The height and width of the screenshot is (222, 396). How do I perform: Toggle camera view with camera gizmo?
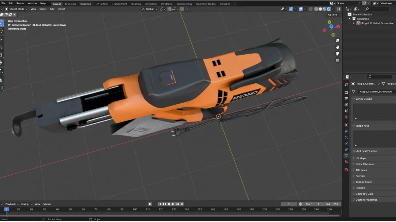(x=338, y=54)
